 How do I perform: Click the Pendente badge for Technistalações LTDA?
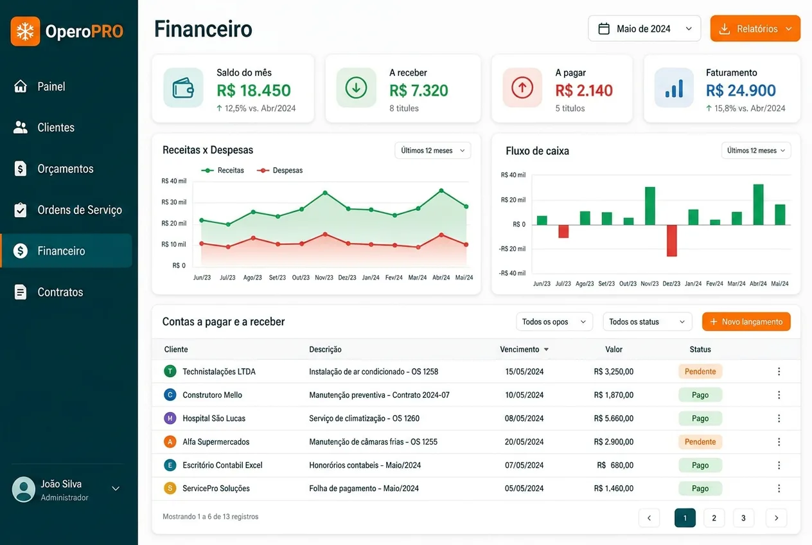pos(700,371)
